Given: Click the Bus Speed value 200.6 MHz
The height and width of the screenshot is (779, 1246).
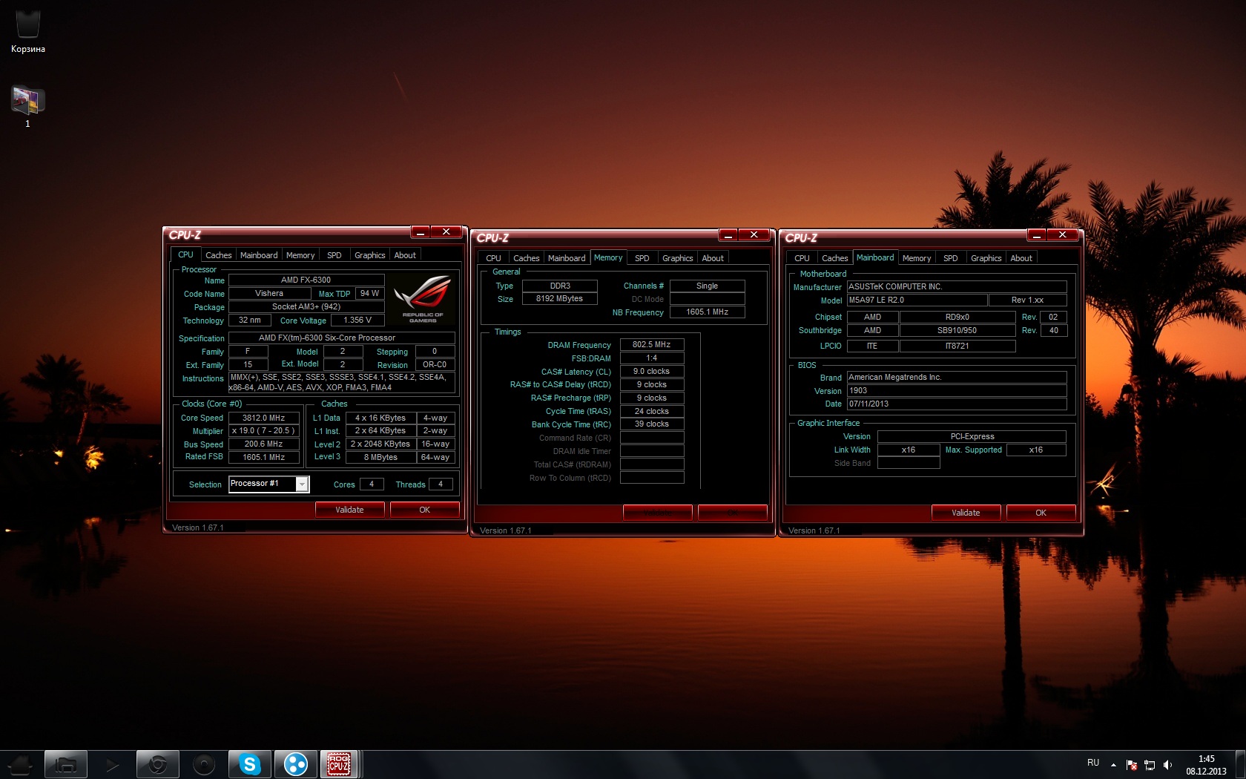Looking at the screenshot, I should click(264, 444).
